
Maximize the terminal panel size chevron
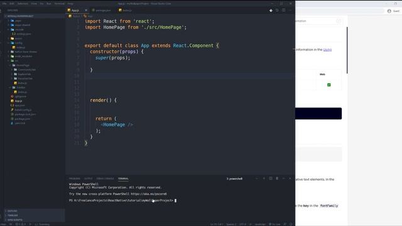pos(283,178)
